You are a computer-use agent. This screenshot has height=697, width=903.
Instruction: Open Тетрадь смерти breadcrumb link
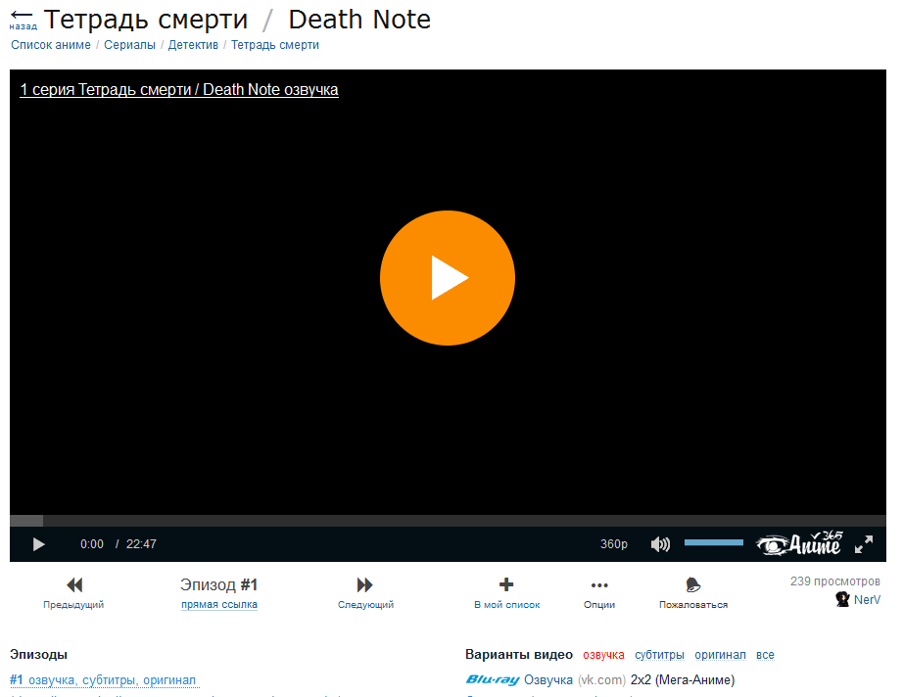274,45
